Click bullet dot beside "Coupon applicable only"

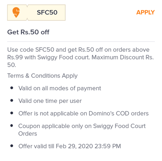pyautogui.click(x=12, y=126)
